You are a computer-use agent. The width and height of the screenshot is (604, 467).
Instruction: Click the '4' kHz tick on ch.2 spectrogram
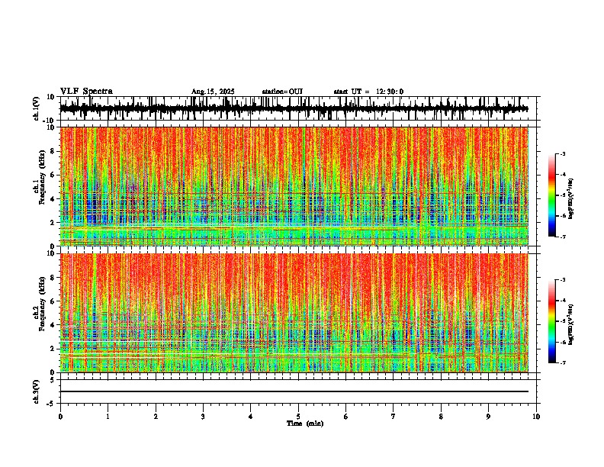54,325
